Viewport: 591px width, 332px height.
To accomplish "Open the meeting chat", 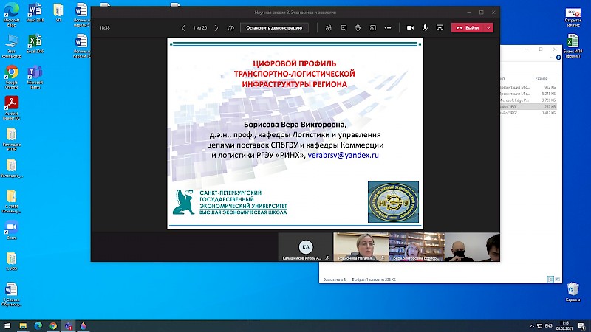I will 343,28.
